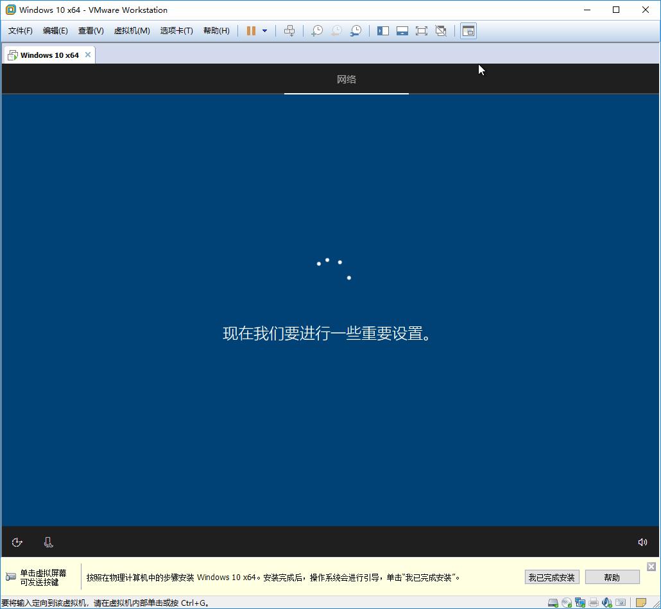Toggle full screen mode
661x609 pixels.
422,30
